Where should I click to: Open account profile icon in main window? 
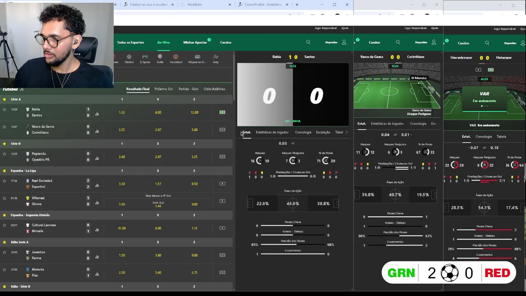pyautogui.click(x=344, y=42)
